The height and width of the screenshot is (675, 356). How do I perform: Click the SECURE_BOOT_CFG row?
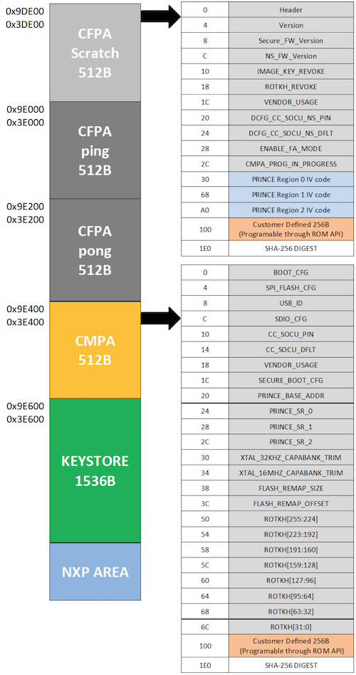tap(267, 380)
